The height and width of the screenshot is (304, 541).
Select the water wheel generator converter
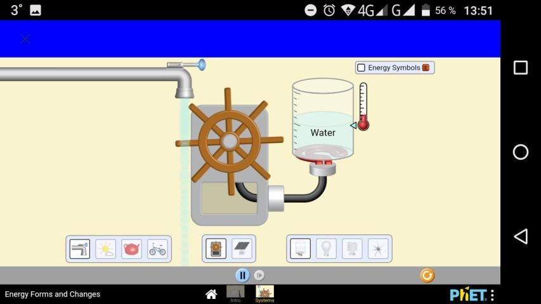point(216,249)
